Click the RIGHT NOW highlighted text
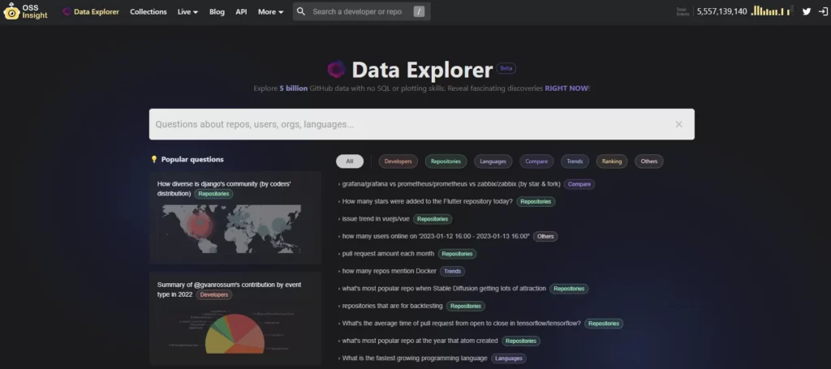Image resolution: width=831 pixels, height=369 pixels. (566, 88)
